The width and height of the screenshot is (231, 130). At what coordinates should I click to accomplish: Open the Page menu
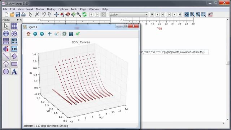point(83,9)
